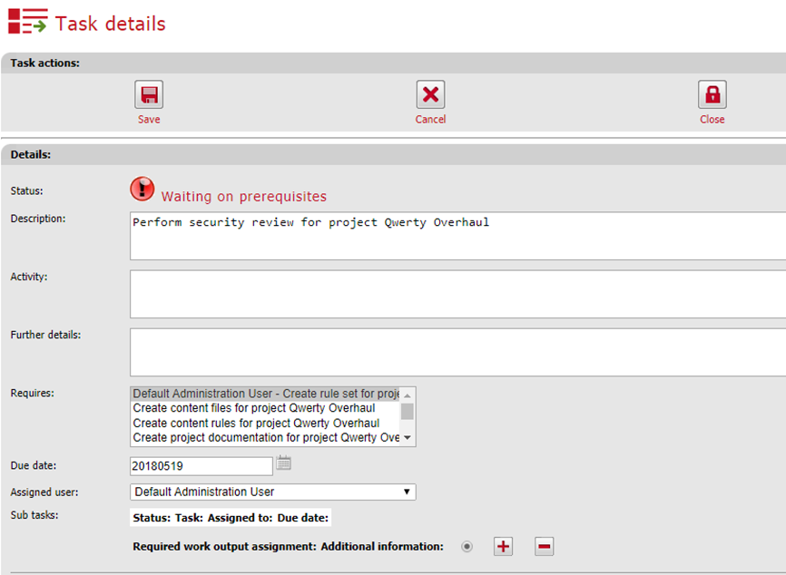This screenshot has height=575, width=786.
Task: Select 'Create project documentation' list entry
Action: coord(265,437)
